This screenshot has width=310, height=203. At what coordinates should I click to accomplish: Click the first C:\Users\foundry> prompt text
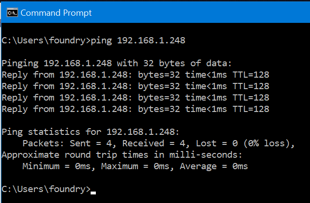pos(46,41)
